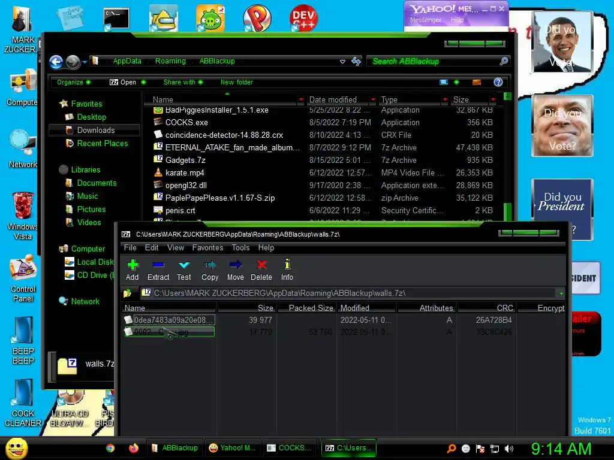
Task: Open the 7-Zip Edit menu
Action: 152,247
